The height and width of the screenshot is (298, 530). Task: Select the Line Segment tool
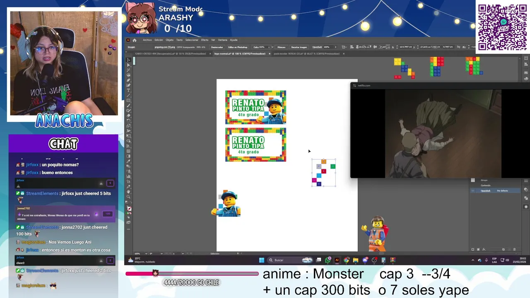pos(129,96)
